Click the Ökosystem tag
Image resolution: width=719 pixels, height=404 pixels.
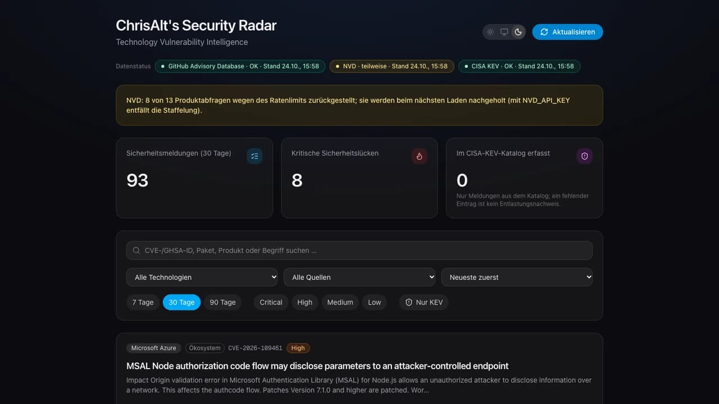click(204, 348)
